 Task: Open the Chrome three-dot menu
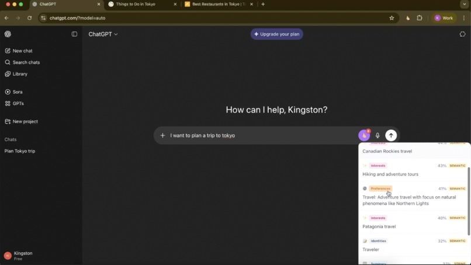464,18
